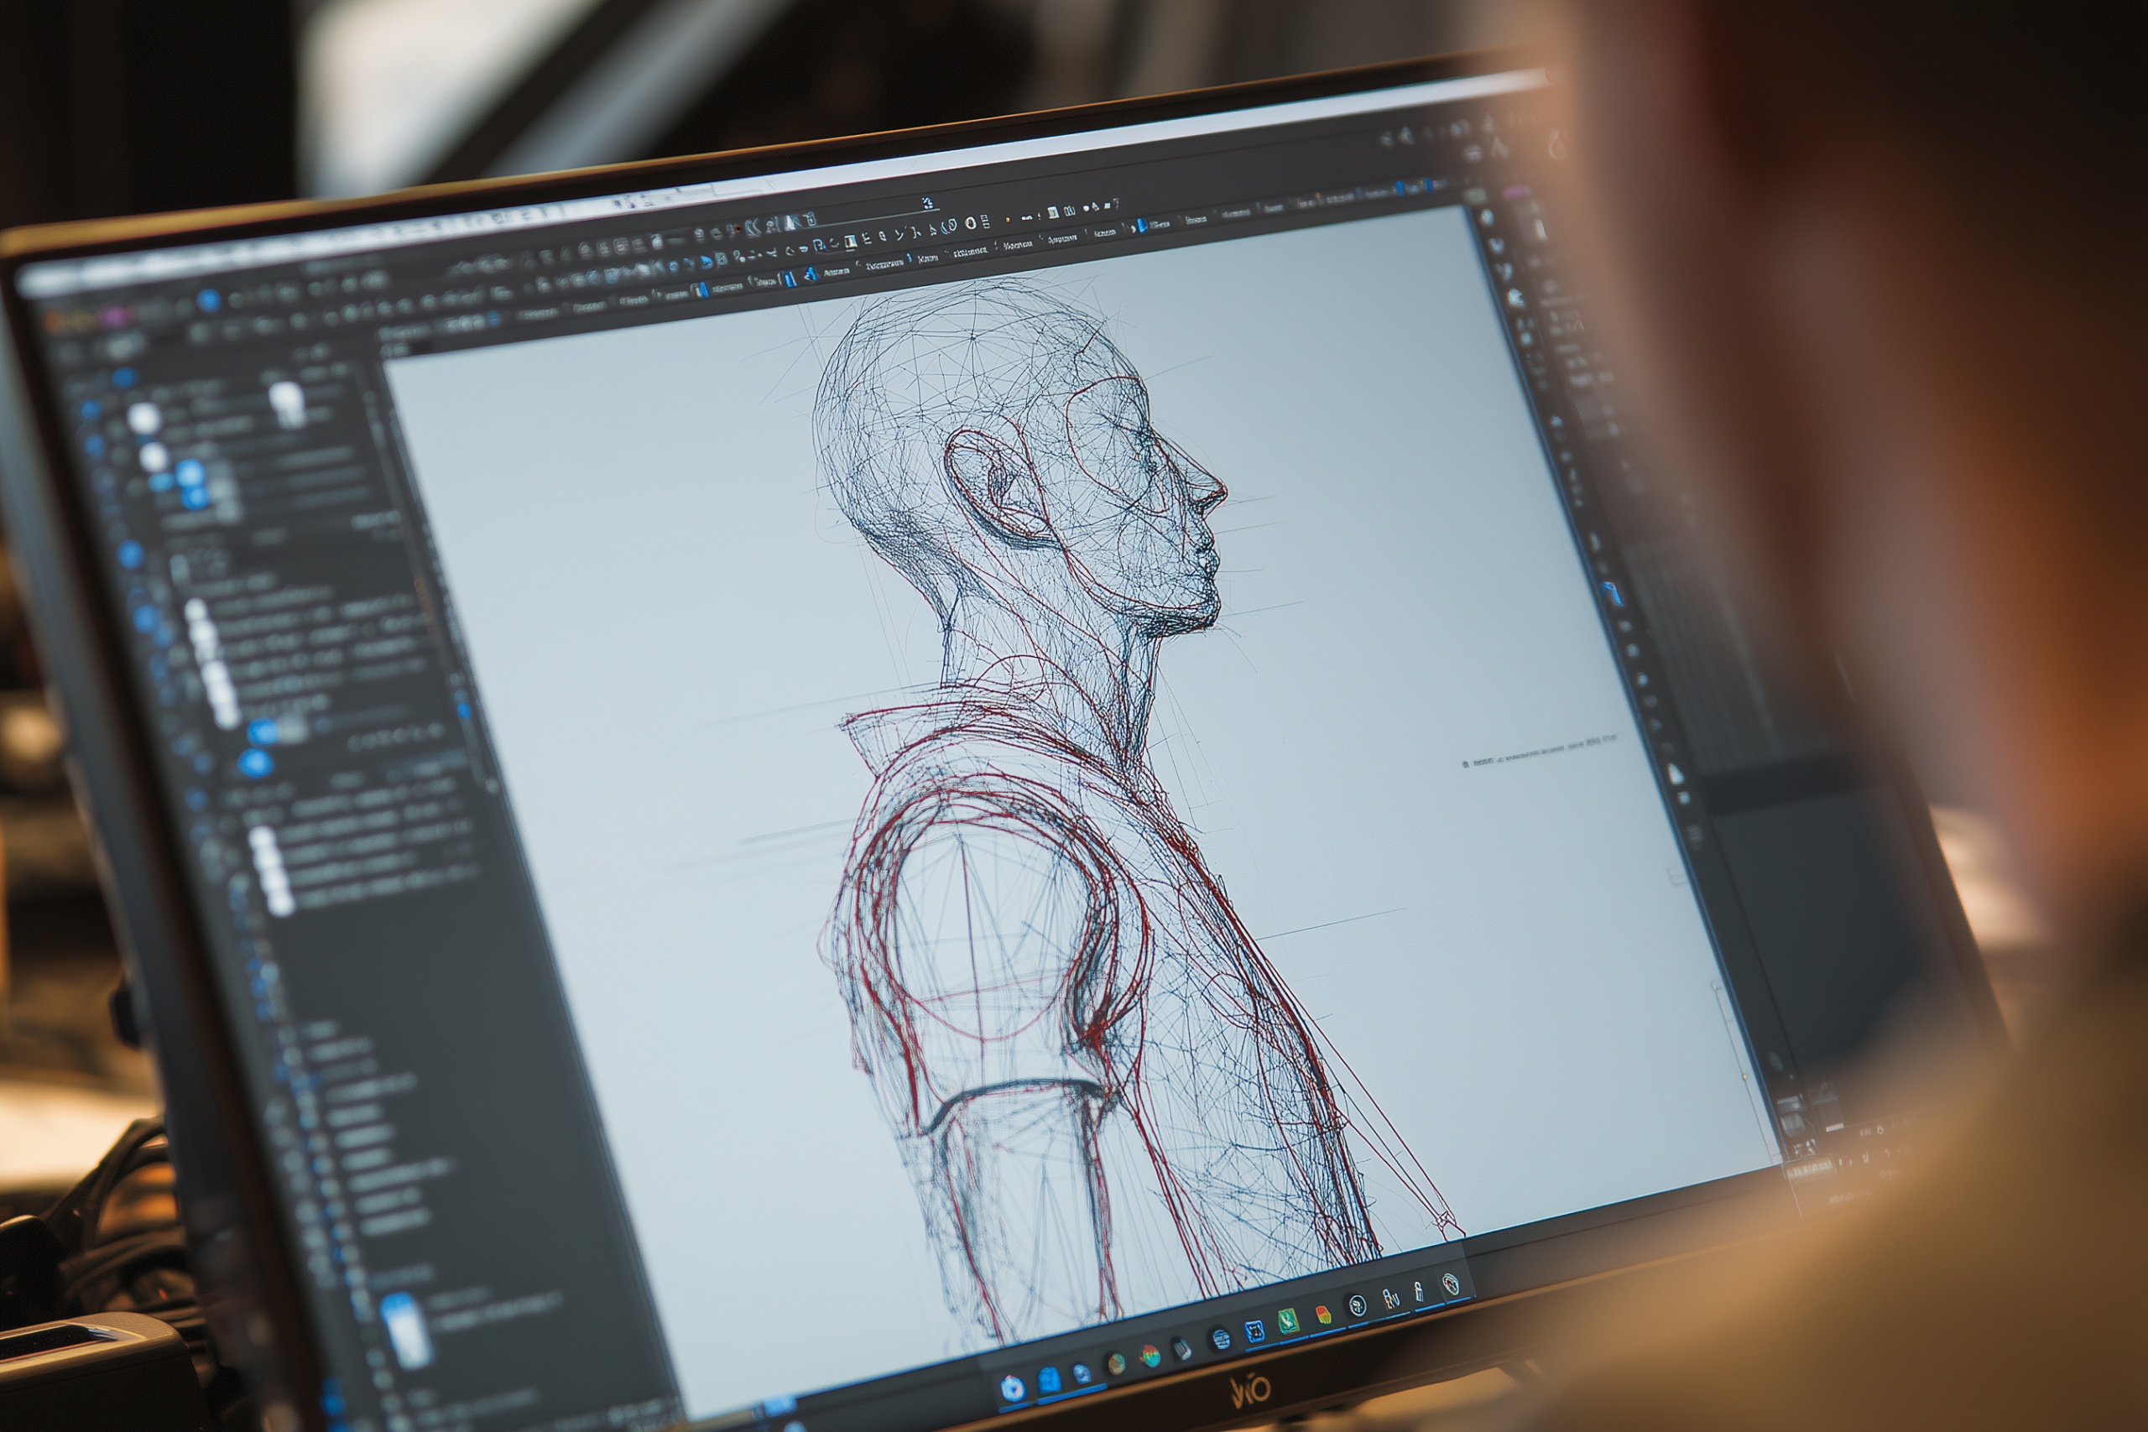Click the leftmost blue round taskbar icon
This screenshot has width=2148, height=1432.
pyautogui.click(x=1014, y=1389)
